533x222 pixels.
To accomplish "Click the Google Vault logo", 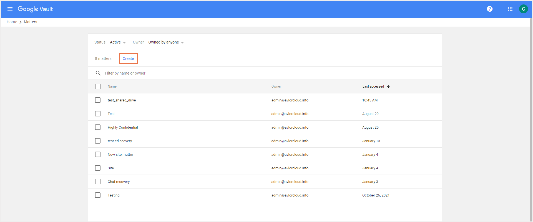I will click(35, 9).
